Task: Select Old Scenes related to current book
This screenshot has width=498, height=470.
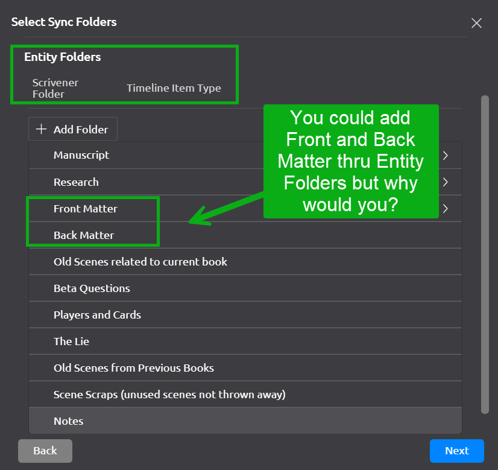Action: (140, 262)
